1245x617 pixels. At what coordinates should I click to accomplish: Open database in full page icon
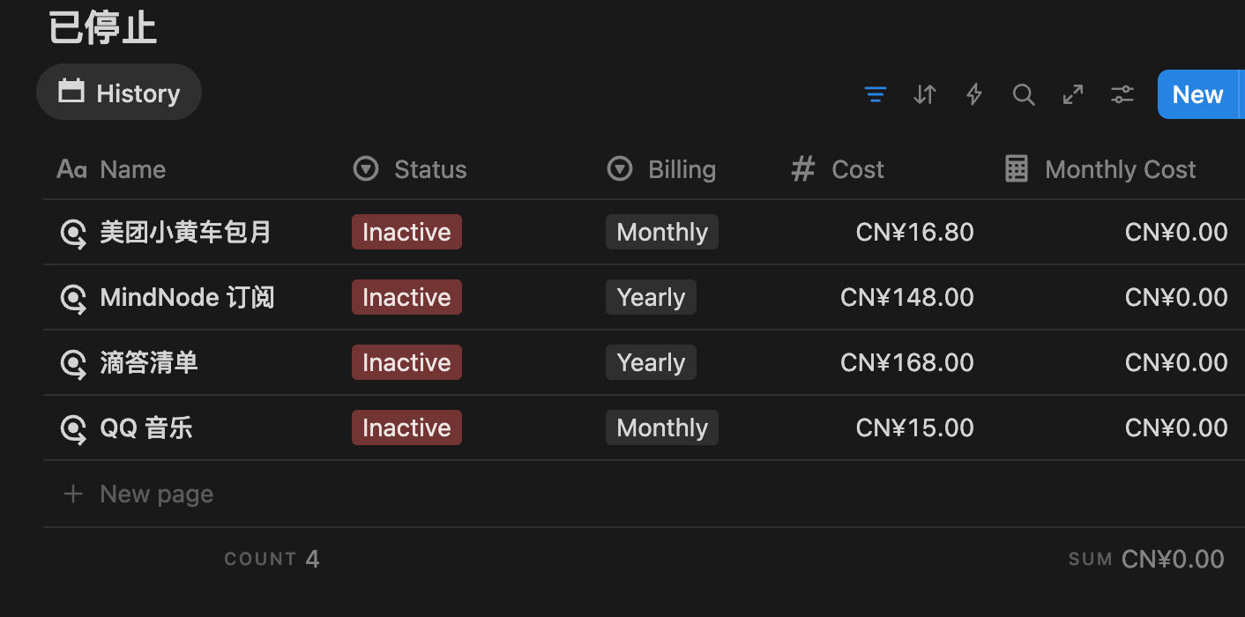click(x=1073, y=94)
